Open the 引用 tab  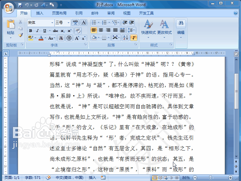pos(79,13)
